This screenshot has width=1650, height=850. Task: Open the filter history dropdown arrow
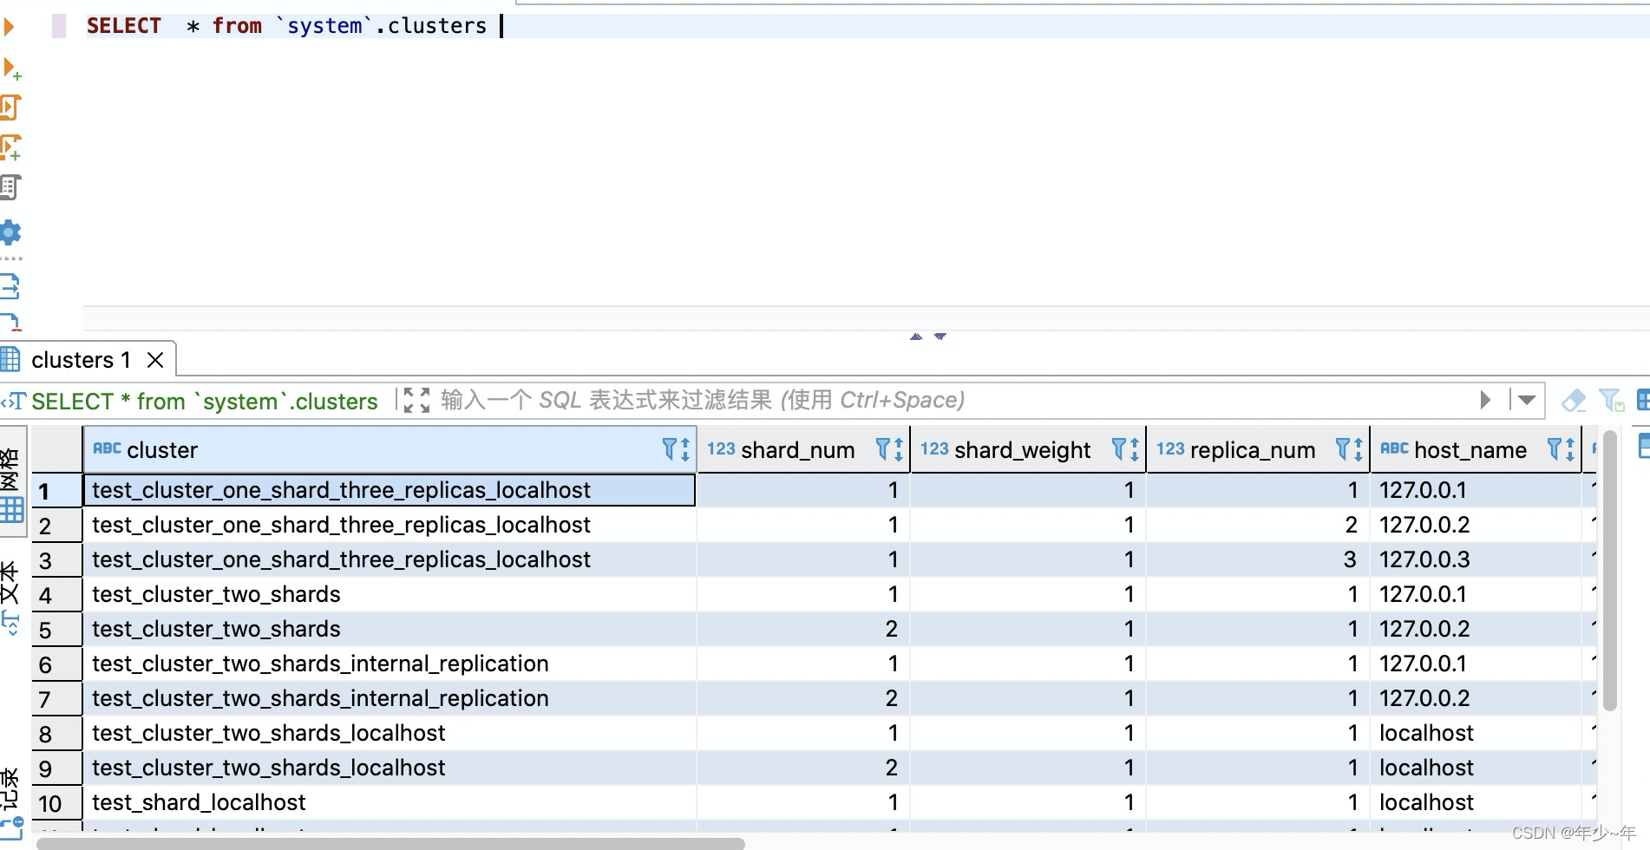pos(1527,400)
